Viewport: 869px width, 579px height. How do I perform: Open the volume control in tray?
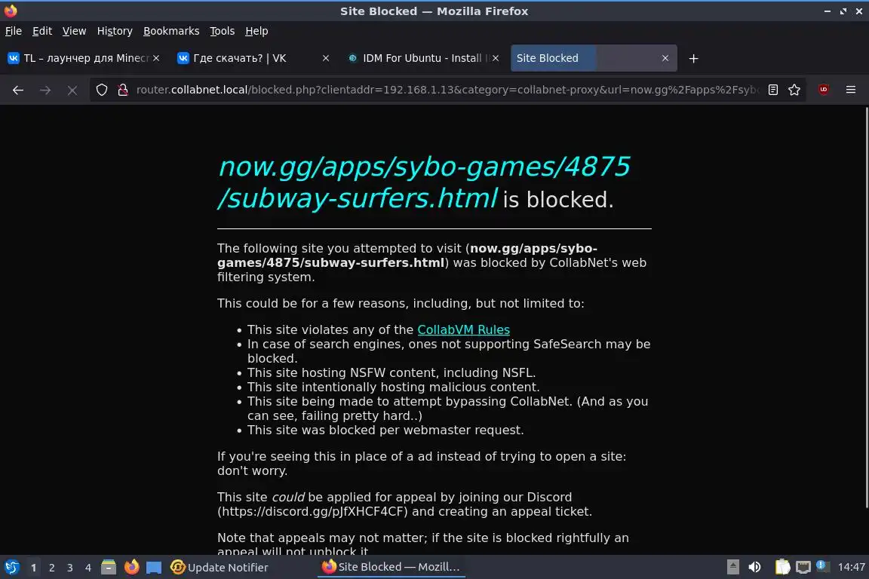coord(754,567)
